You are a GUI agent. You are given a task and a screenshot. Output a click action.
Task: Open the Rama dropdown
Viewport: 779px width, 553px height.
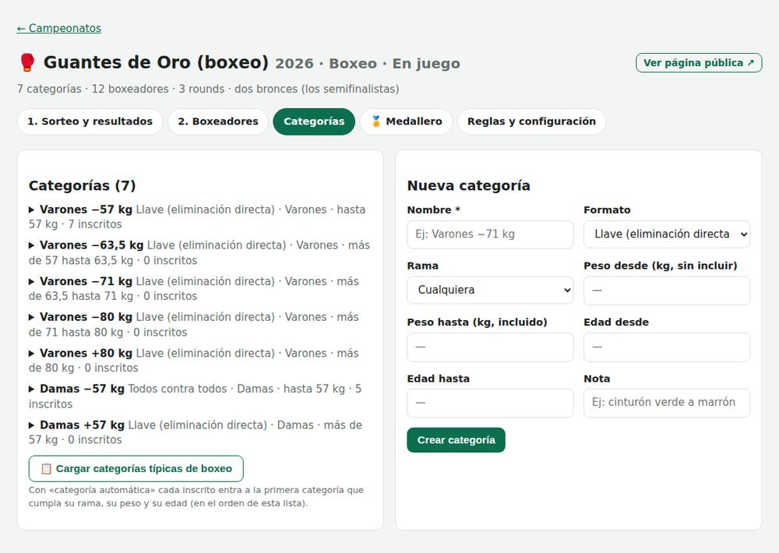coord(490,290)
